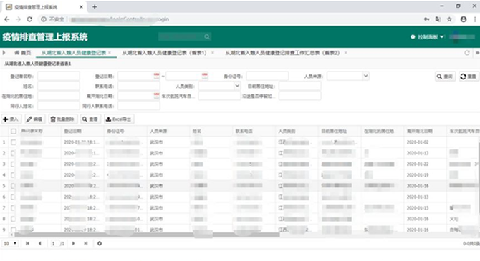Tick the checkbox for row 4
Screen dimensions: 480x261
pyautogui.click(x=14, y=175)
